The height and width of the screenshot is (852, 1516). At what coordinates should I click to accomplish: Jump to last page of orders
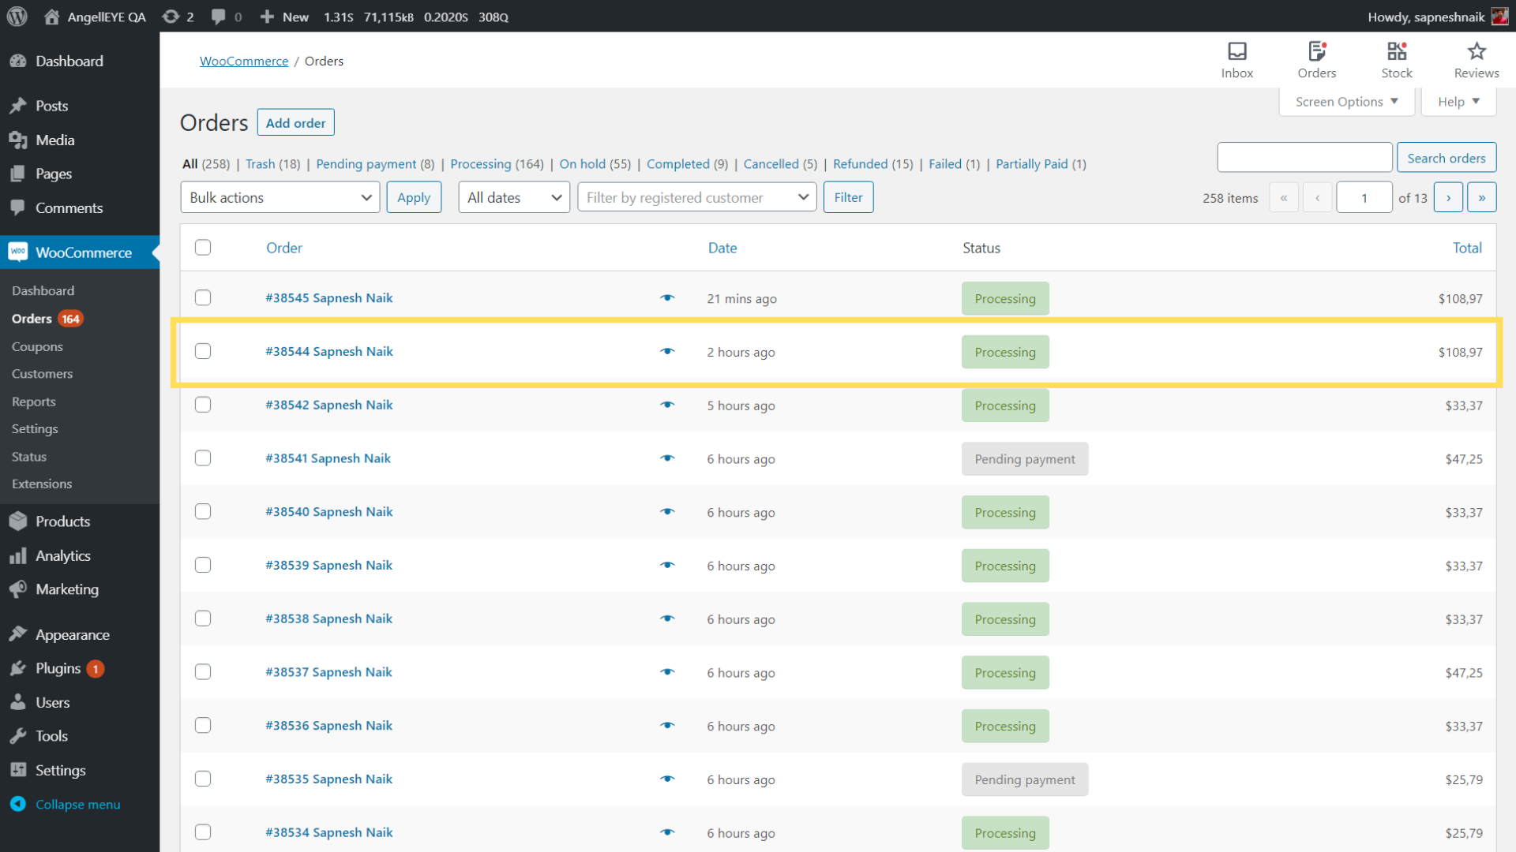point(1482,198)
